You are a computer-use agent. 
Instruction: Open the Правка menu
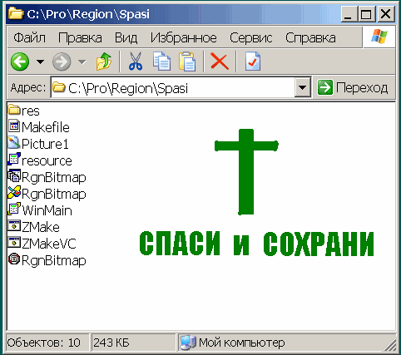(80, 37)
